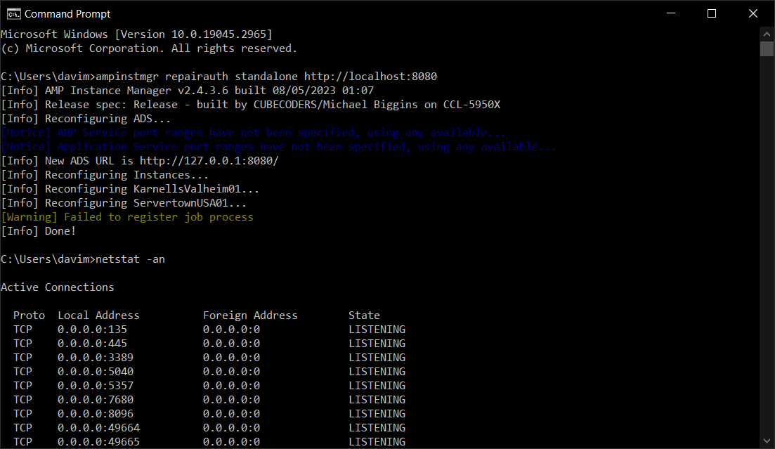Click LISTENING in the port 49664 row
The height and width of the screenshot is (449, 775).
click(377, 428)
